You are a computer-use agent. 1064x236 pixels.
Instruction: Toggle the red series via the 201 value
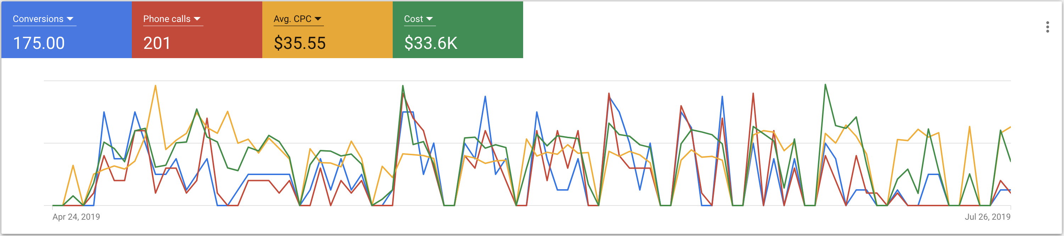(x=157, y=43)
